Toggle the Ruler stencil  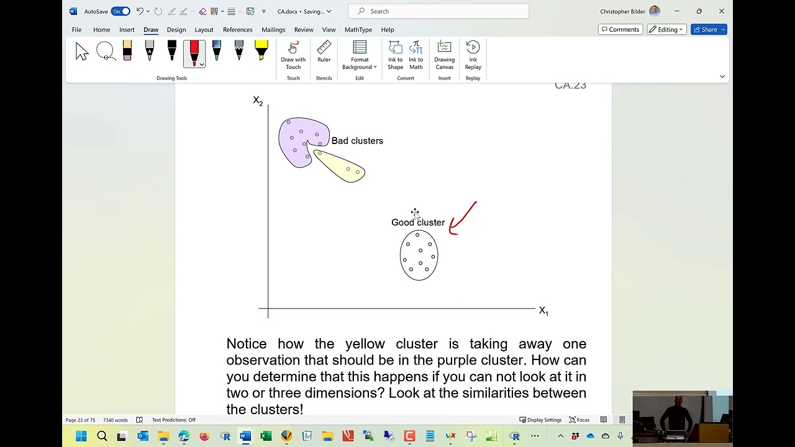click(x=324, y=52)
